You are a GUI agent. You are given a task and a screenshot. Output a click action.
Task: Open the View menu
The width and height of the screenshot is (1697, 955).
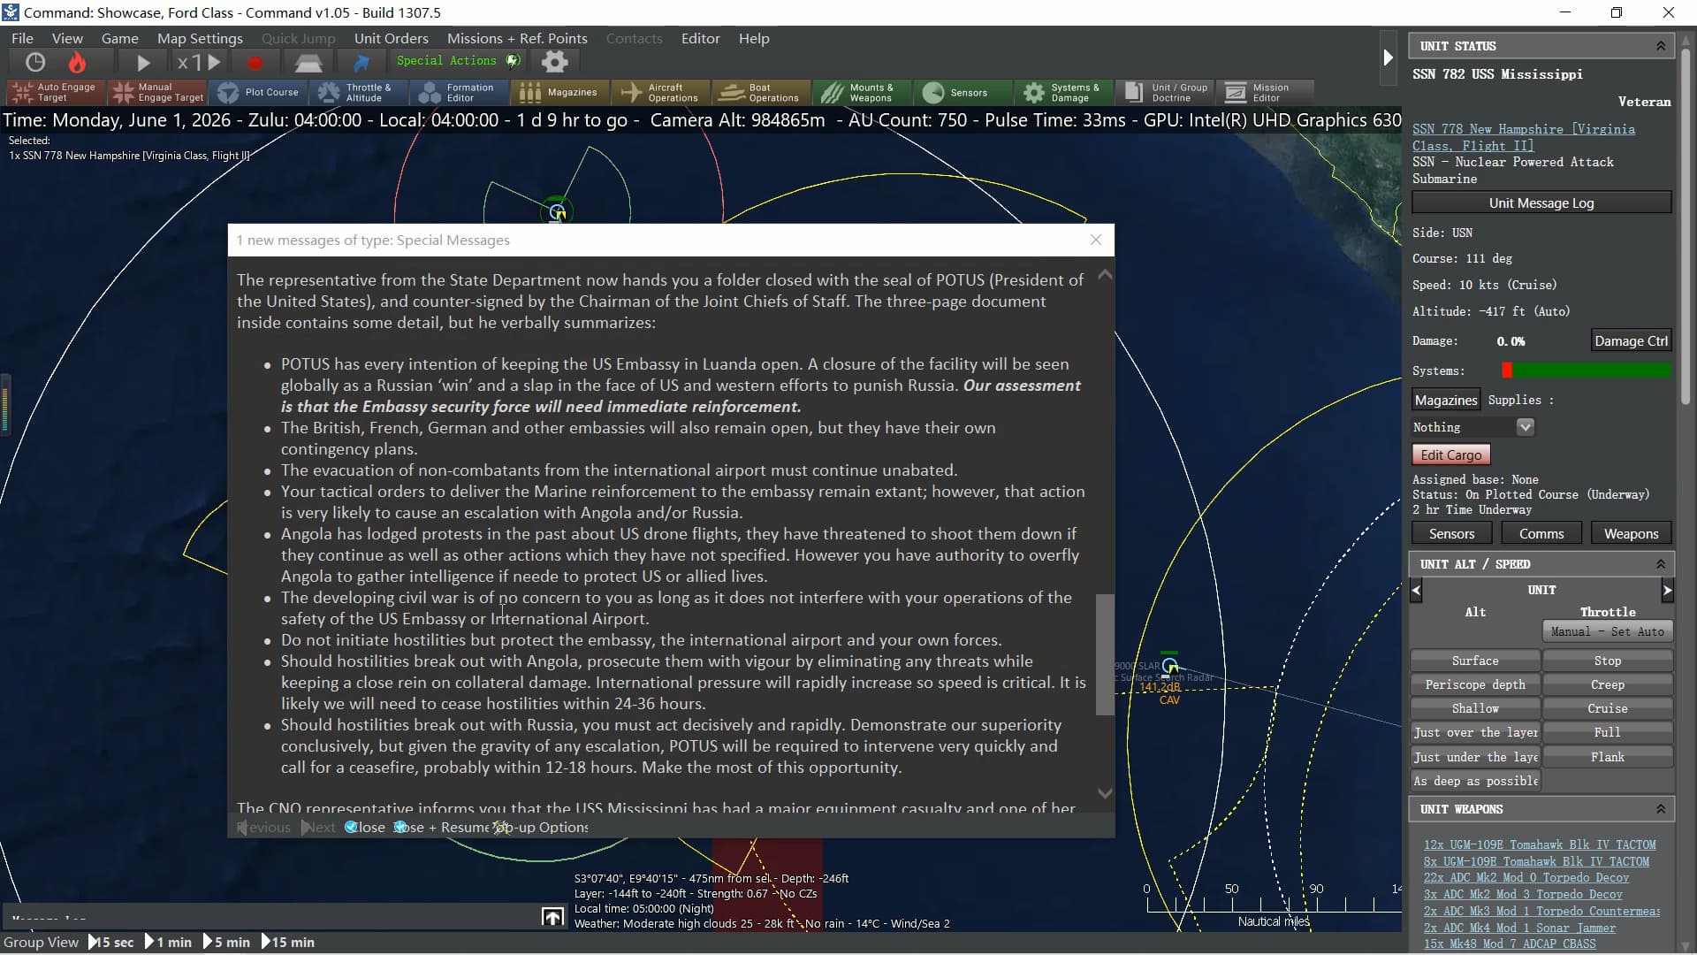[67, 38]
